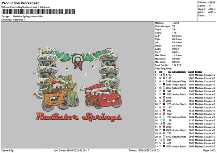Click the 'Production Worksheet' title
Viewport: 217px width, 153px height.
(20, 3)
